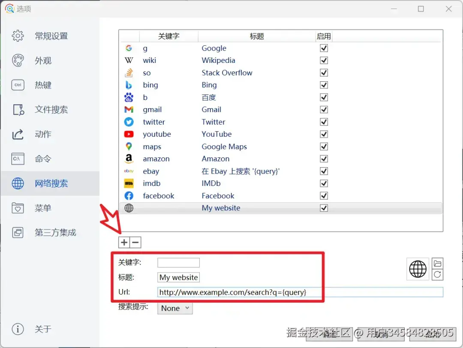This screenshot has width=463, height=348.
Task: Click the windows icon for 第三方集成
Action: point(18,233)
